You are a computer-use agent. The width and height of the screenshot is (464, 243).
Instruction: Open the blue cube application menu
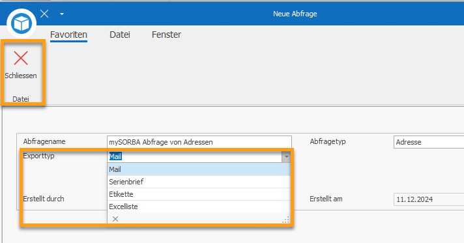pyautogui.click(x=22, y=23)
